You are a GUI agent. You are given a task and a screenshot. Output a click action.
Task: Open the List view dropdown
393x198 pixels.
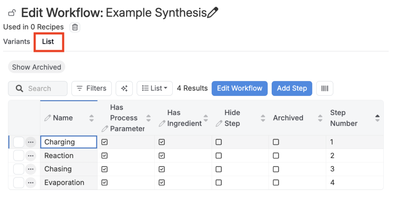click(x=155, y=88)
